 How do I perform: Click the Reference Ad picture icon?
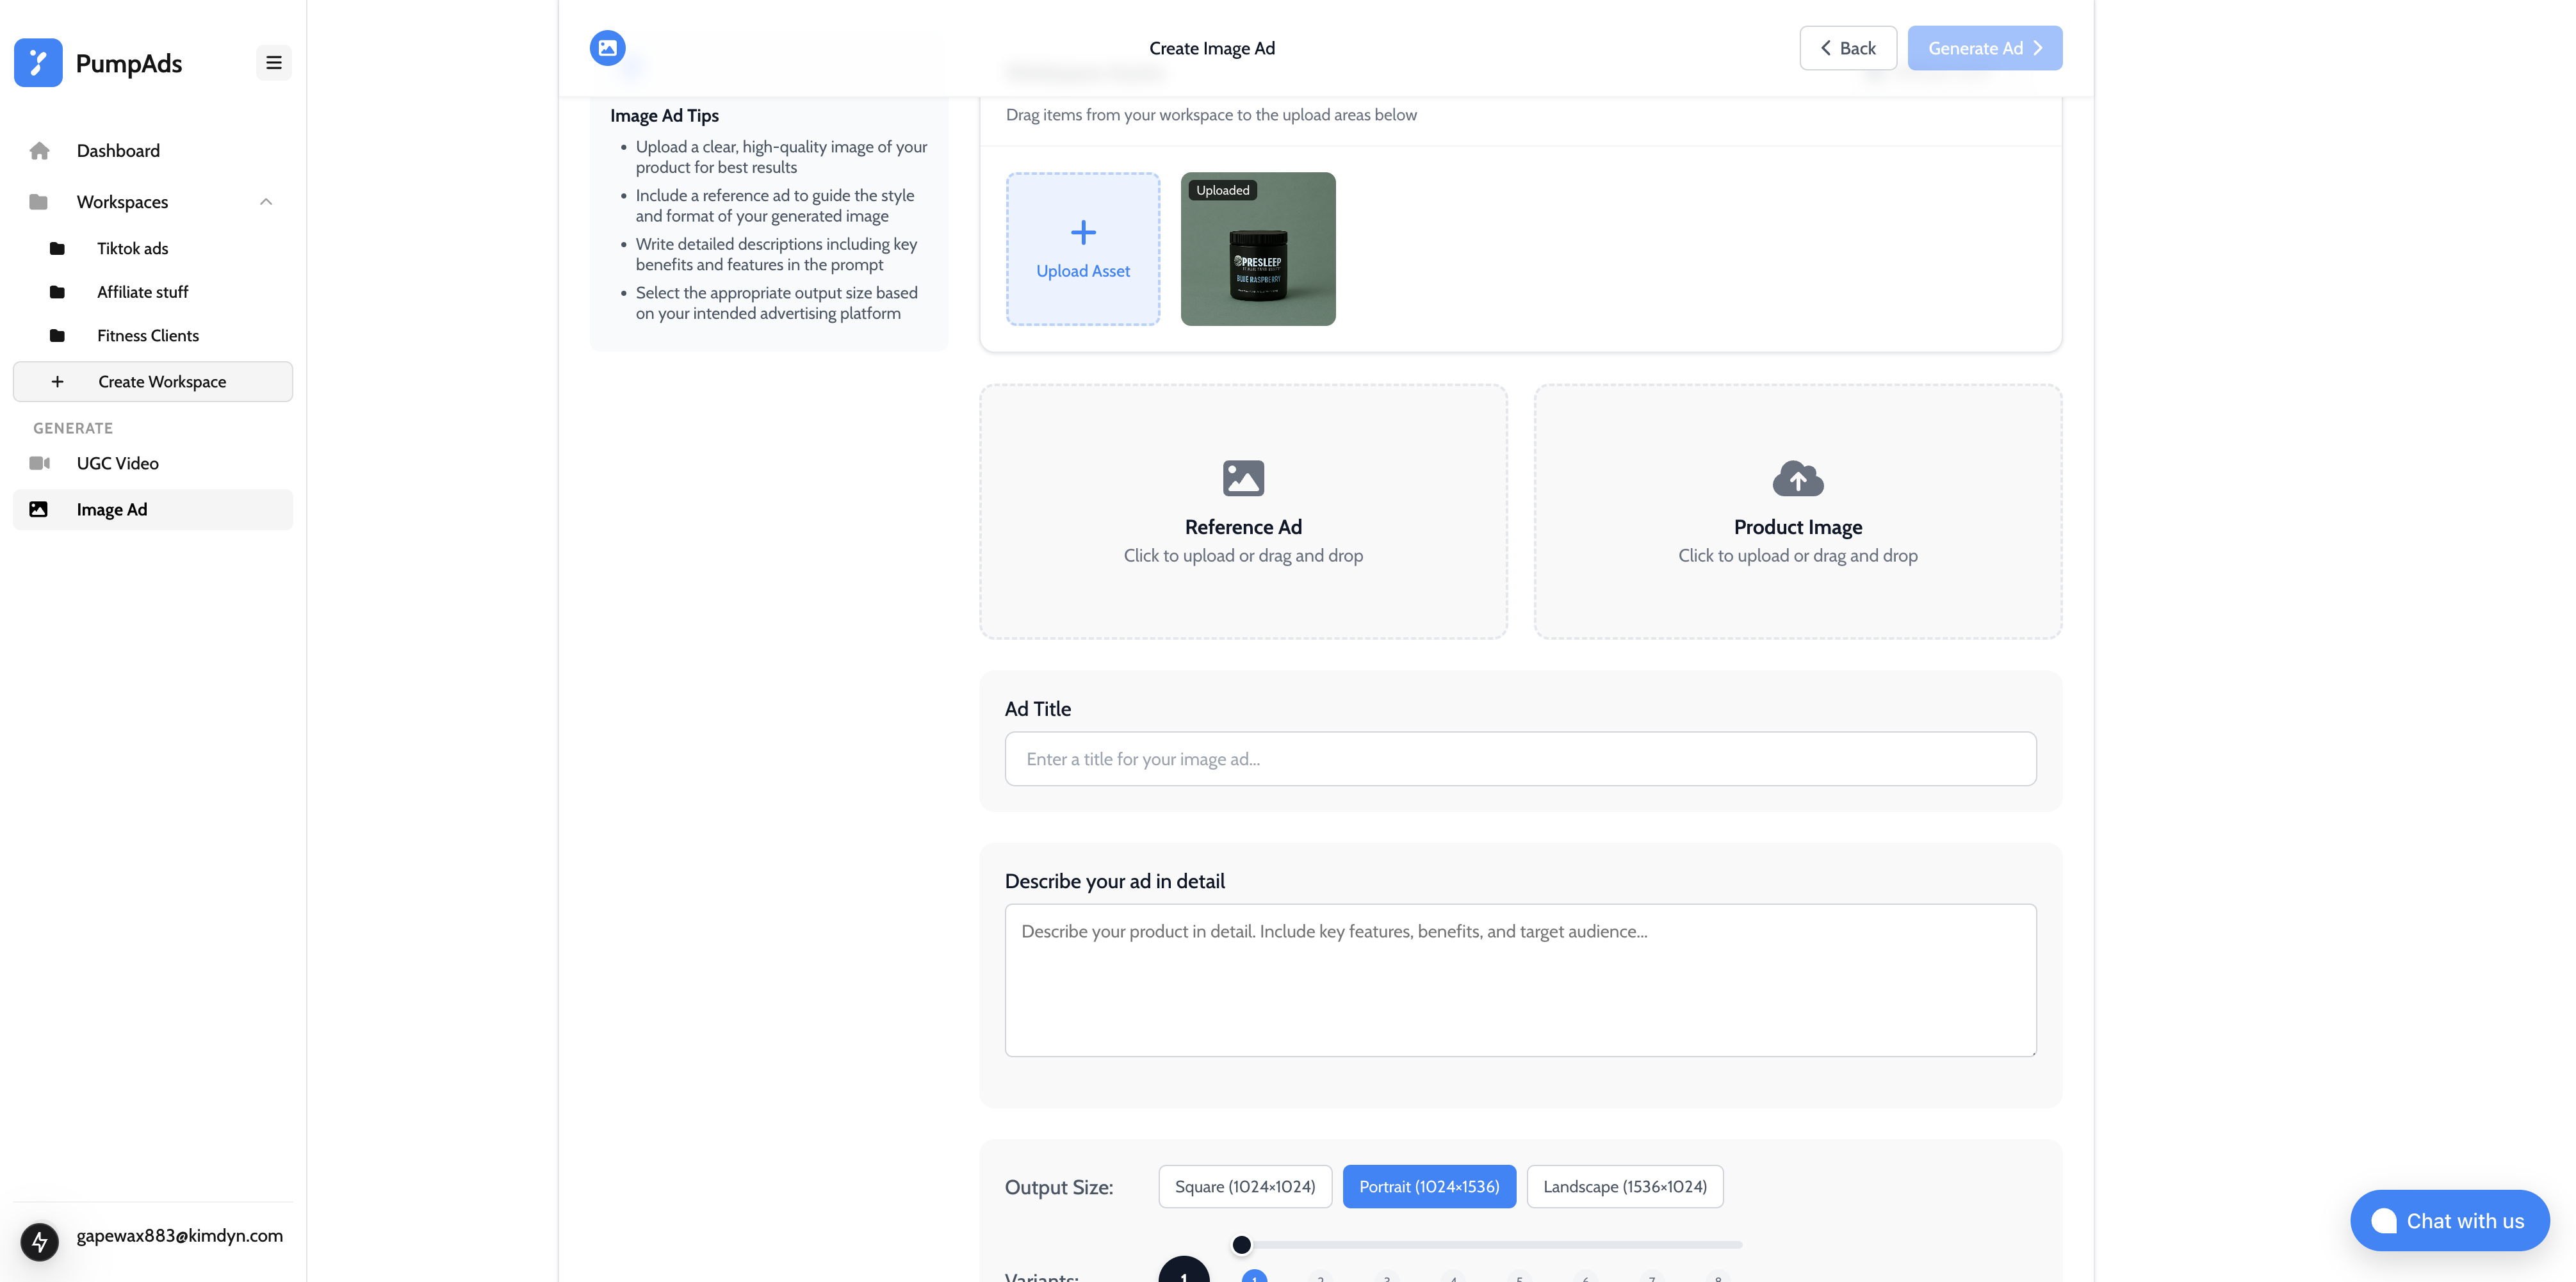tap(1243, 478)
